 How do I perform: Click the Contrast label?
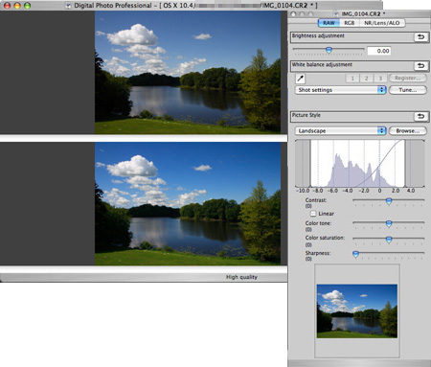coord(316,200)
